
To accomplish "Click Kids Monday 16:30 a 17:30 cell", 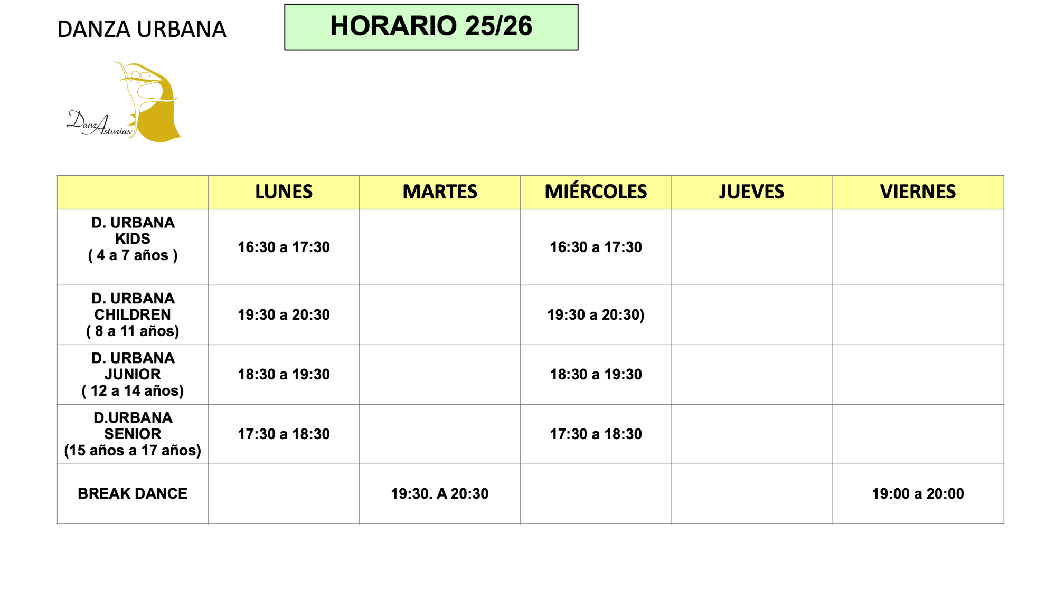I will pyautogui.click(x=284, y=247).
